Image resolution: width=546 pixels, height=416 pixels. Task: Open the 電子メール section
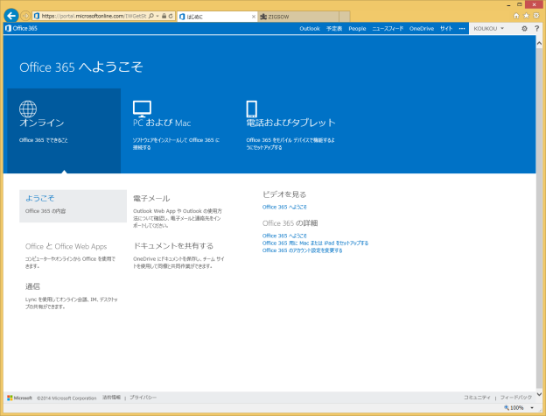click(x=151, y=199)
